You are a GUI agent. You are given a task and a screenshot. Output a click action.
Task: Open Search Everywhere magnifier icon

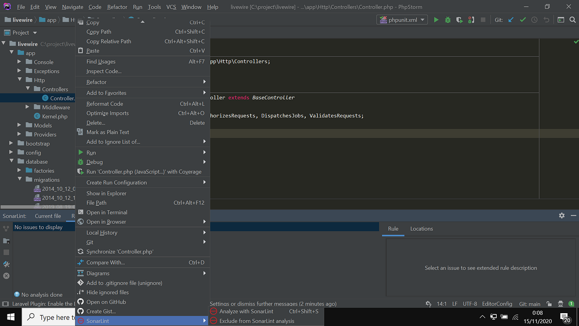pyautogui.click(x=573, y=19)
